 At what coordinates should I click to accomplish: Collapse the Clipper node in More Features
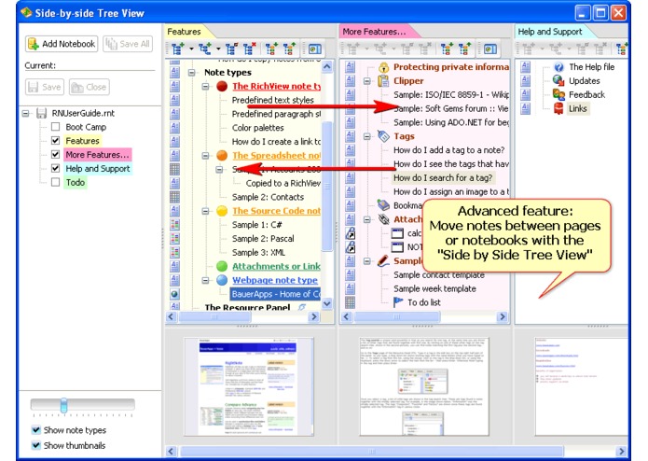click(x=367, y=81)
